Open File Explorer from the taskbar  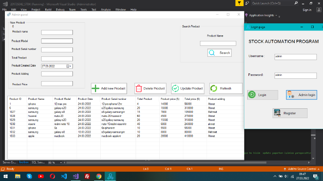click(18, 176)
